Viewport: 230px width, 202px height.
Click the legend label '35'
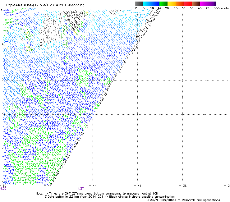click(191, 8)
